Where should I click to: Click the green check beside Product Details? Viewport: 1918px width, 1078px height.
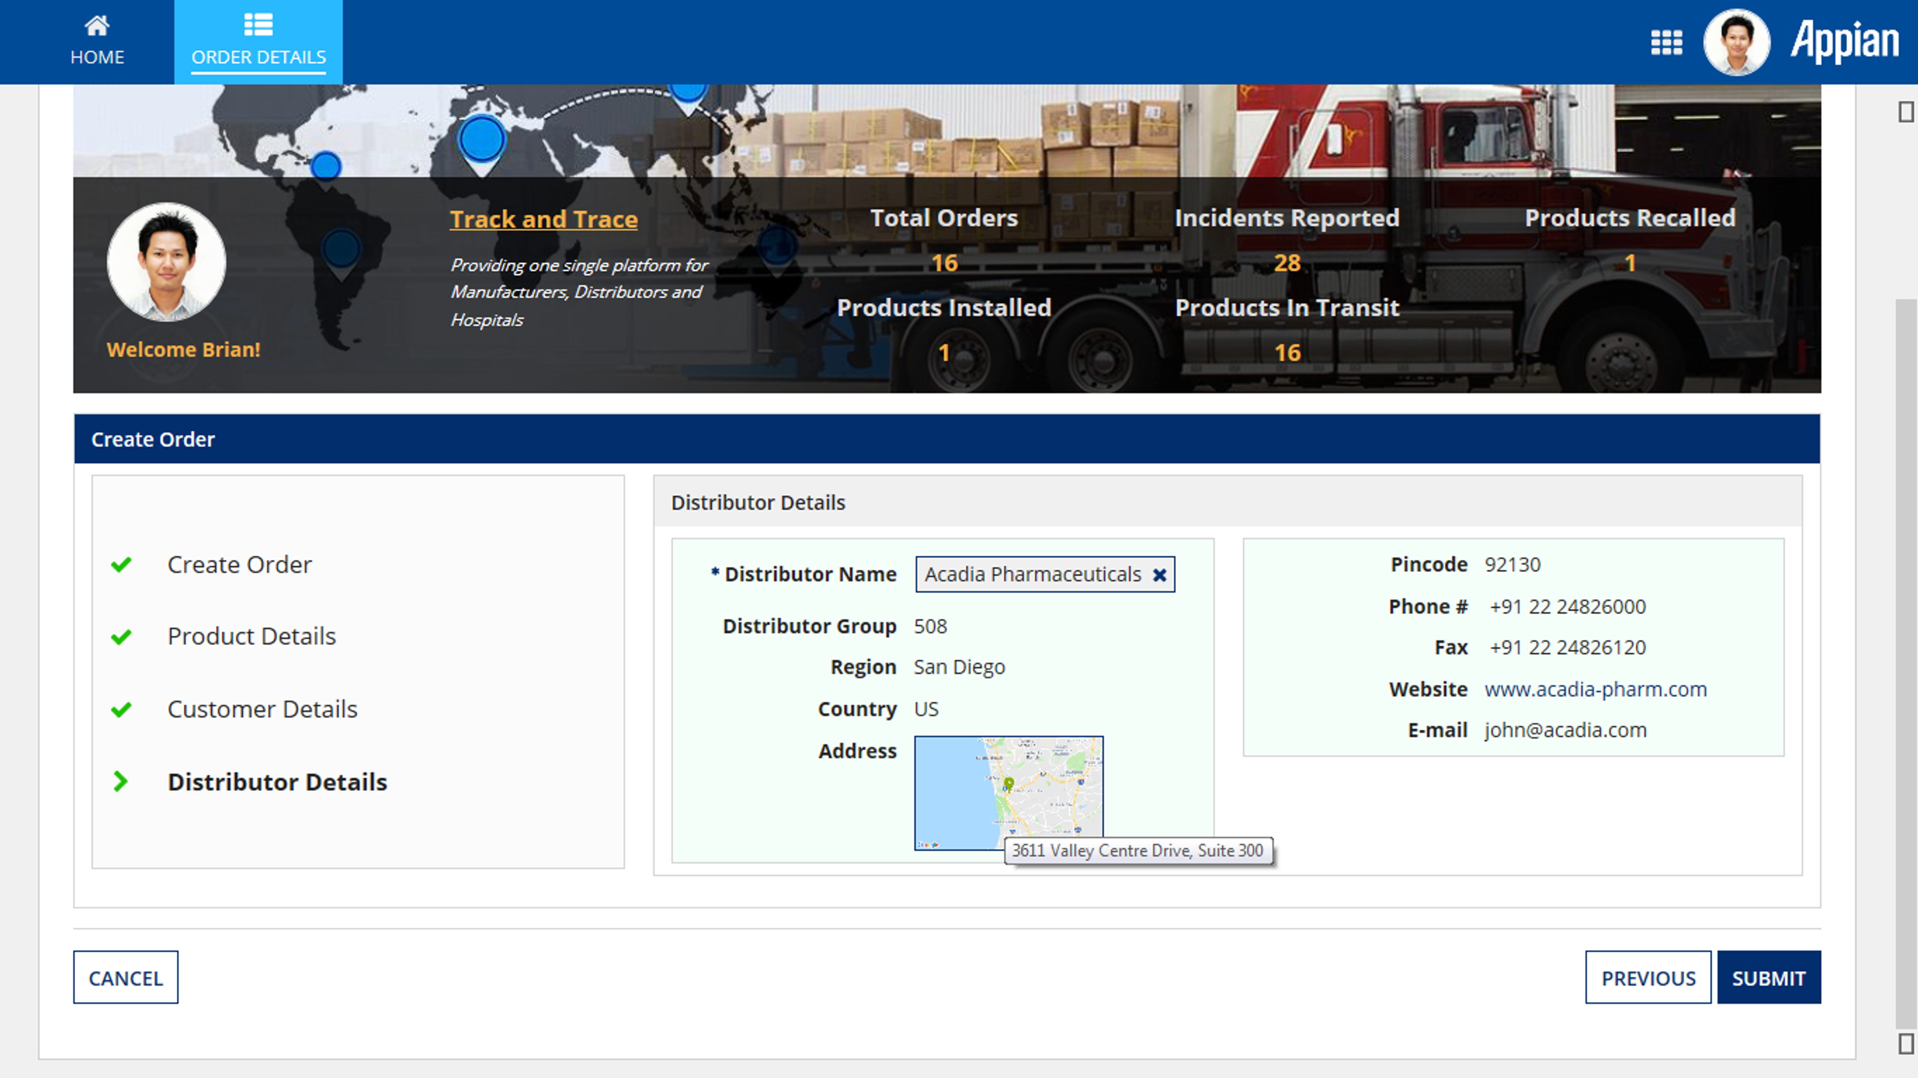point(120,637)
